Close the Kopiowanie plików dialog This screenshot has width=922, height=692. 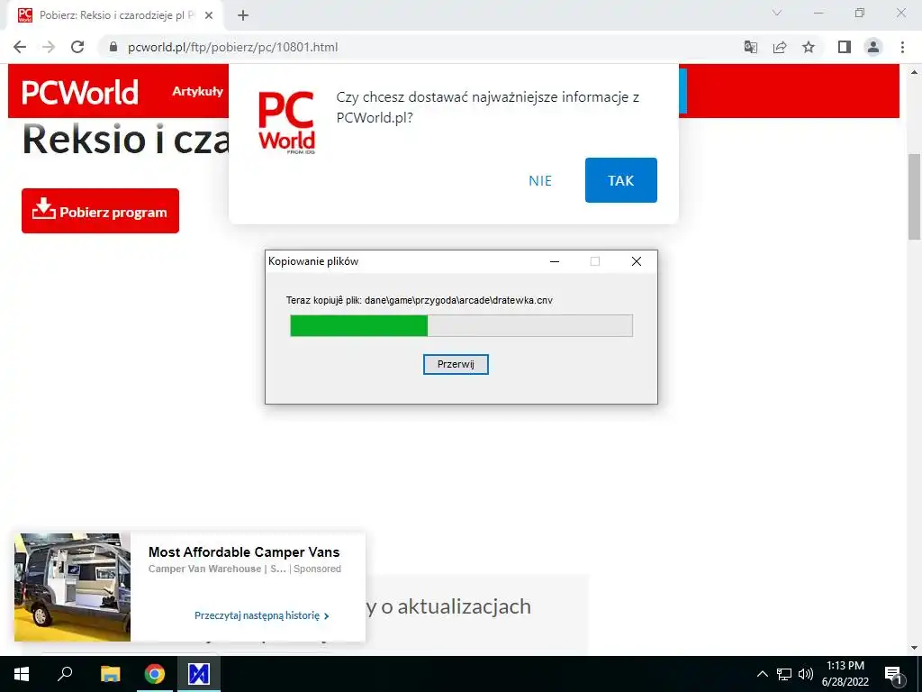click(x=637, y=261)
